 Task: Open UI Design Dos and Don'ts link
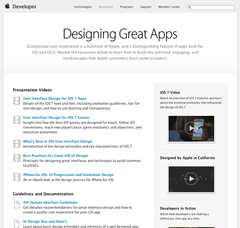pos(45,221)
